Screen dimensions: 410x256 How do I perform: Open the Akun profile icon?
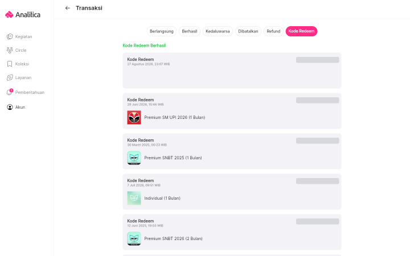point(10,107)
